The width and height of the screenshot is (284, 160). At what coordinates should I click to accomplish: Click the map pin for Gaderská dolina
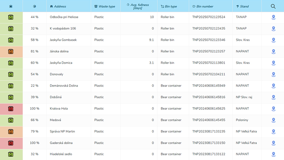click(273, 143)
